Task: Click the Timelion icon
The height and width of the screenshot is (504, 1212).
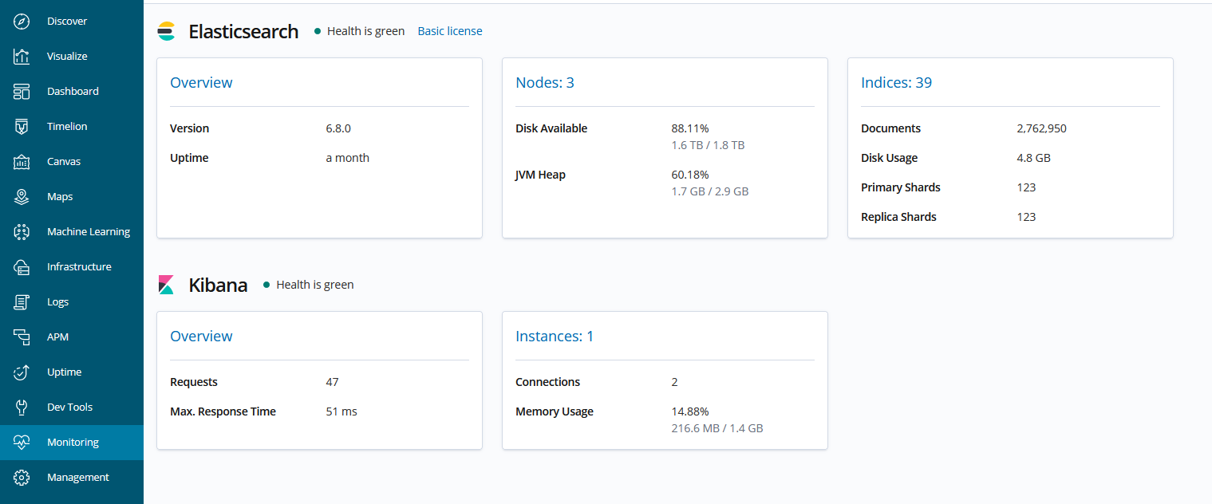Action: click(22, 127)
